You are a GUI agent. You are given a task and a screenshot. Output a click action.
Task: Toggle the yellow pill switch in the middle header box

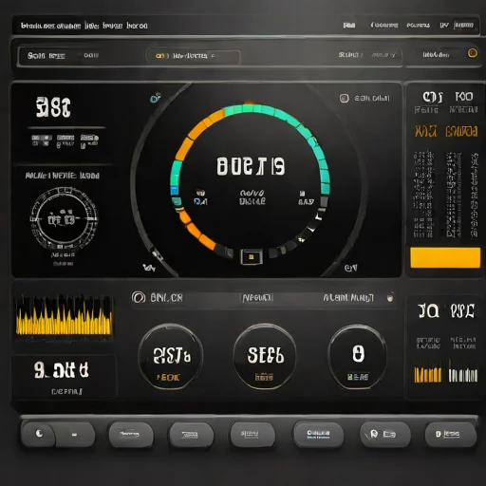tap(160, 56)
